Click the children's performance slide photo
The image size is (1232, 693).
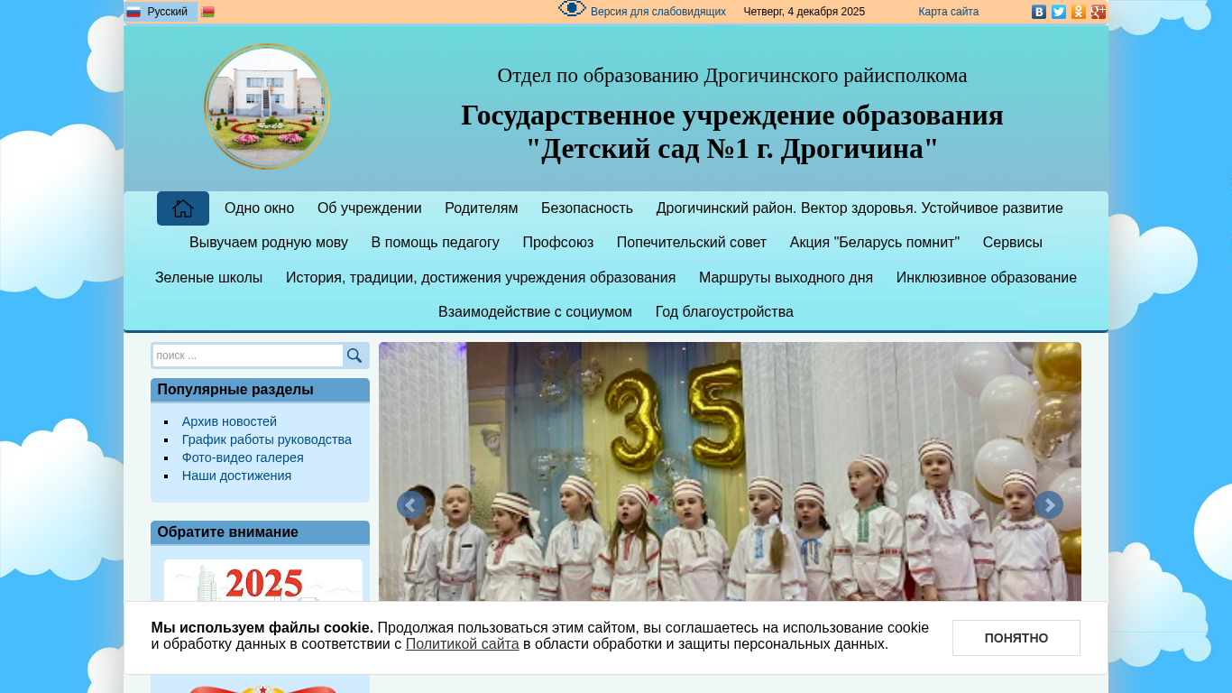[x=730, y=472]
